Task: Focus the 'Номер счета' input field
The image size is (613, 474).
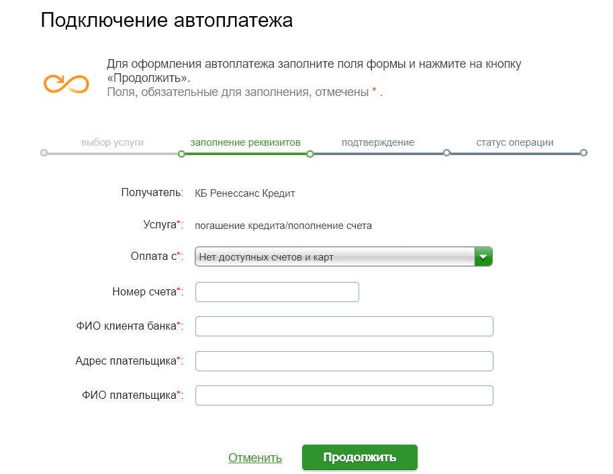Action: (277, 292)
